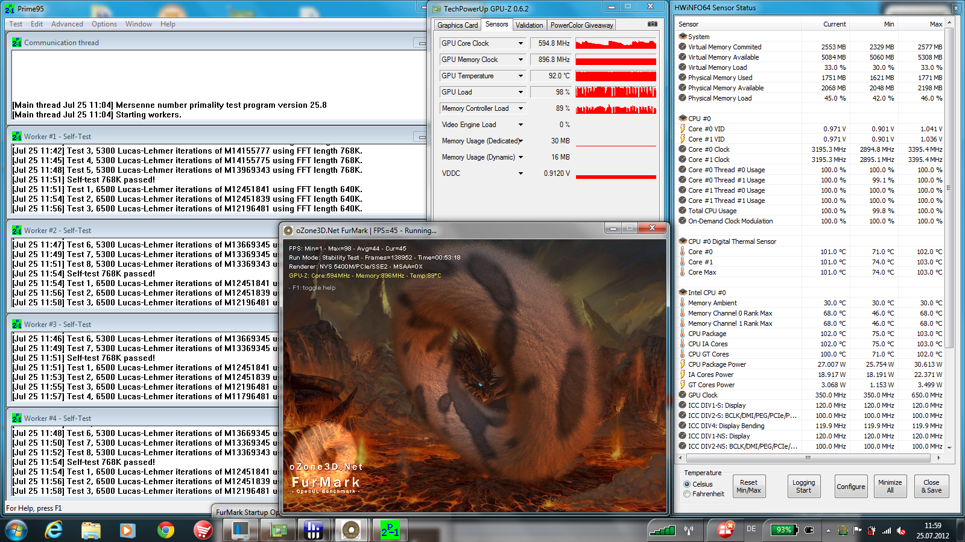
Task: Click the 93% battery indicator
Action: coord(783,530)
